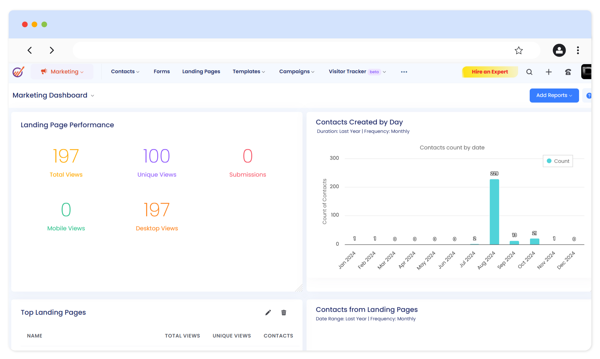Bookmark the page with the star icon
Screen dimensions: 600x359
pyautogui.click(x=519, y=50)
